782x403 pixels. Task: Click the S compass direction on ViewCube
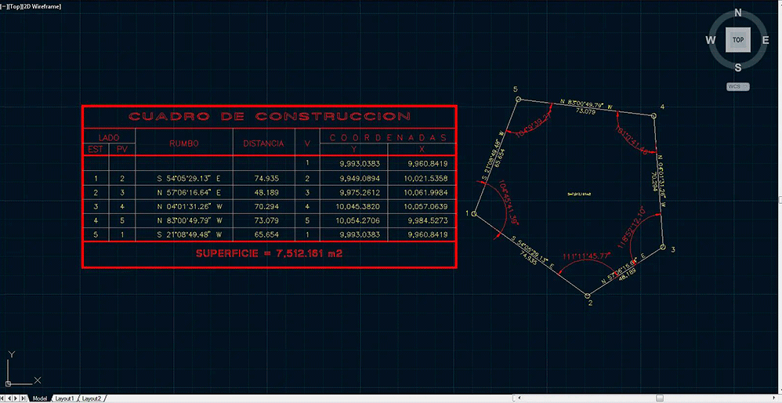tap(737, 67)
